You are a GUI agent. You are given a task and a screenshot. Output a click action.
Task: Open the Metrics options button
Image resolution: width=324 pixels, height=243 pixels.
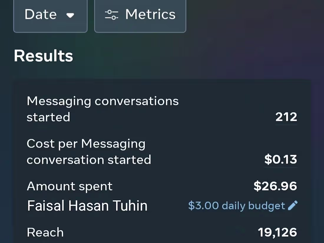(140, 15)
